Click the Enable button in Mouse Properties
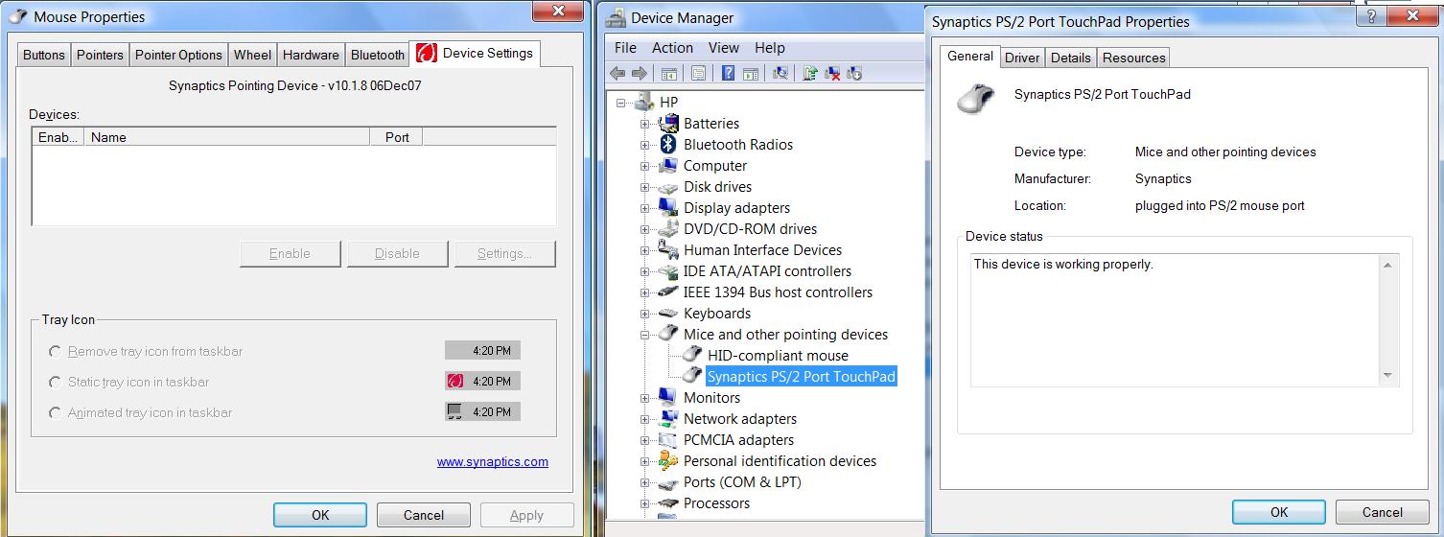 pos(290,254)
